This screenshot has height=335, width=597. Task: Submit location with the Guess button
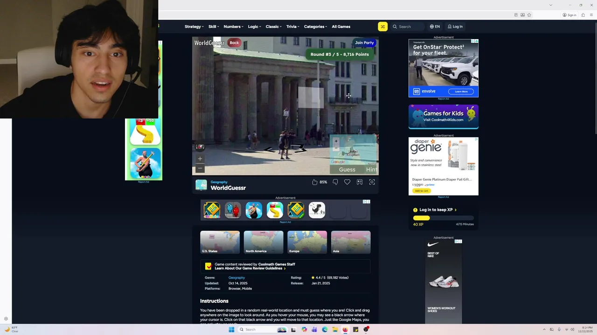pos(347,170)
